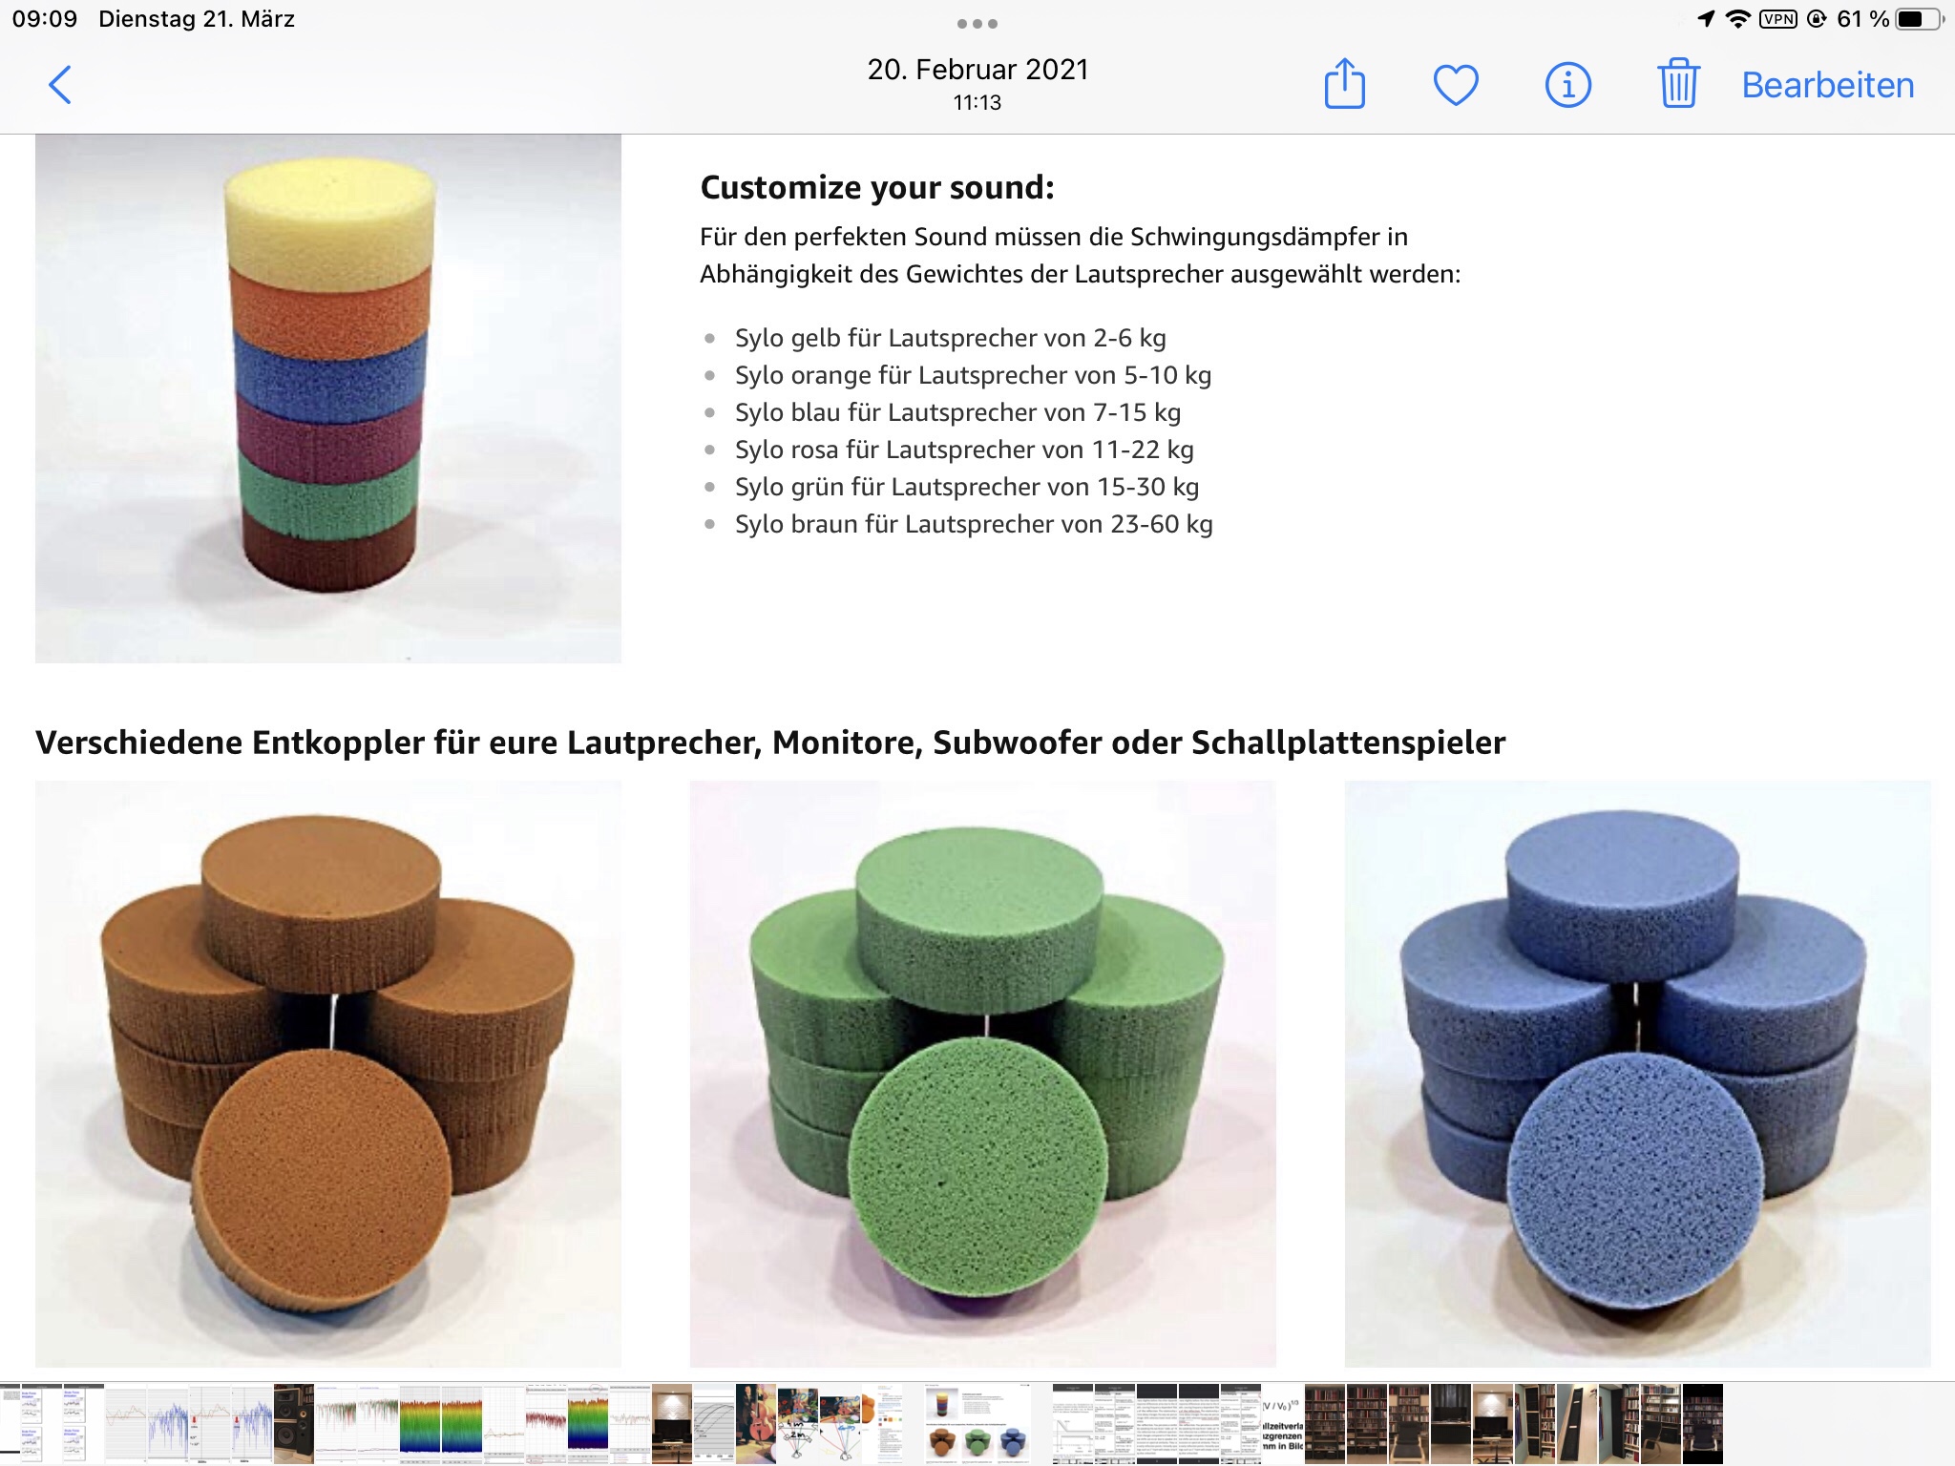
Task: Select the last dark bookshelf thumbnail
Action: (x=1703, y=1423)
